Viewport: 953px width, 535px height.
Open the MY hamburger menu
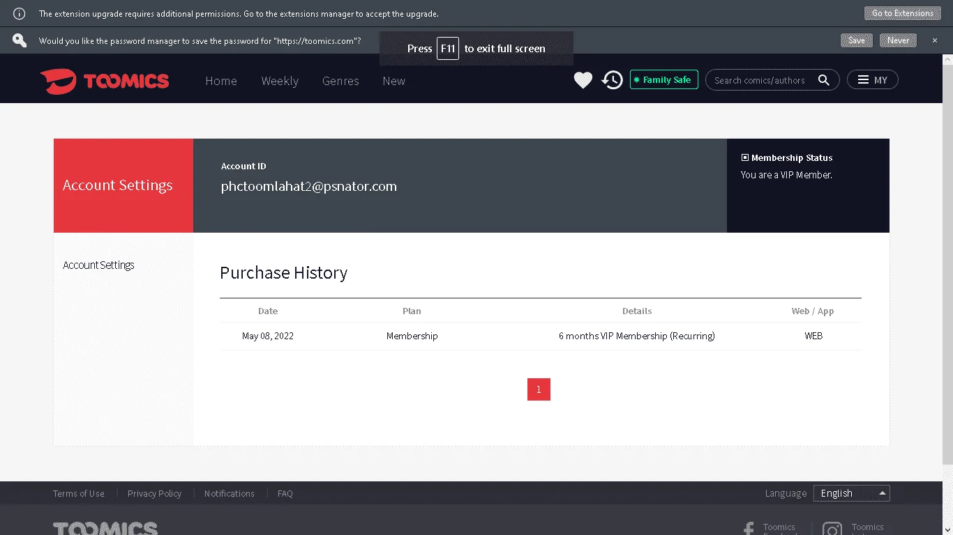[873, 80]
